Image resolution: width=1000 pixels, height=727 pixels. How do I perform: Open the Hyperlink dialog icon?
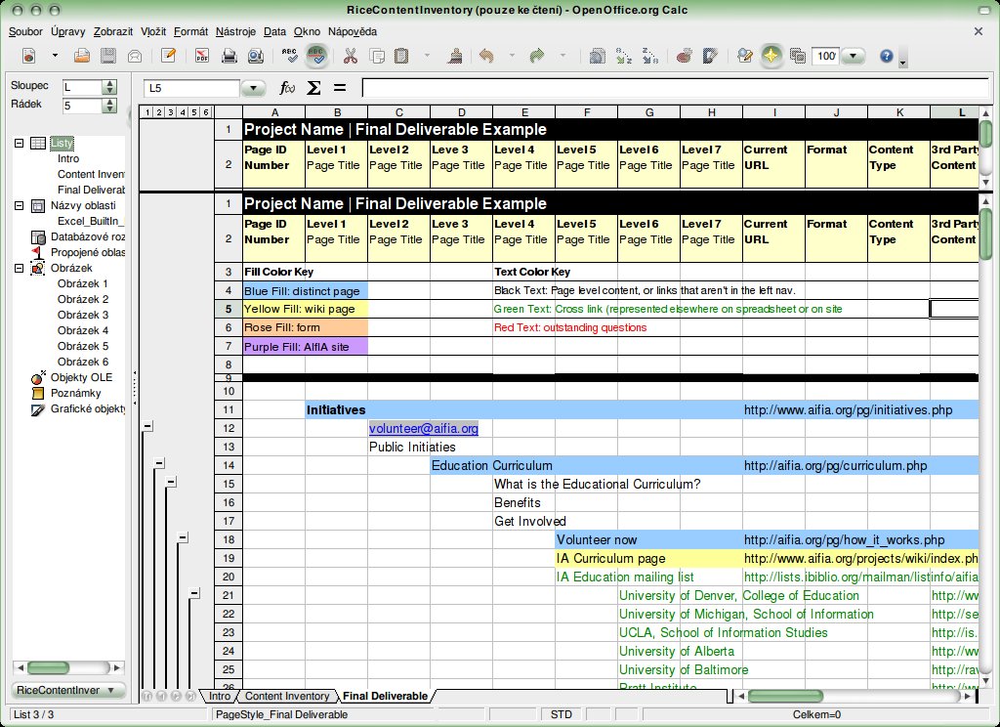pyautogui.click(x=597, y=56)
